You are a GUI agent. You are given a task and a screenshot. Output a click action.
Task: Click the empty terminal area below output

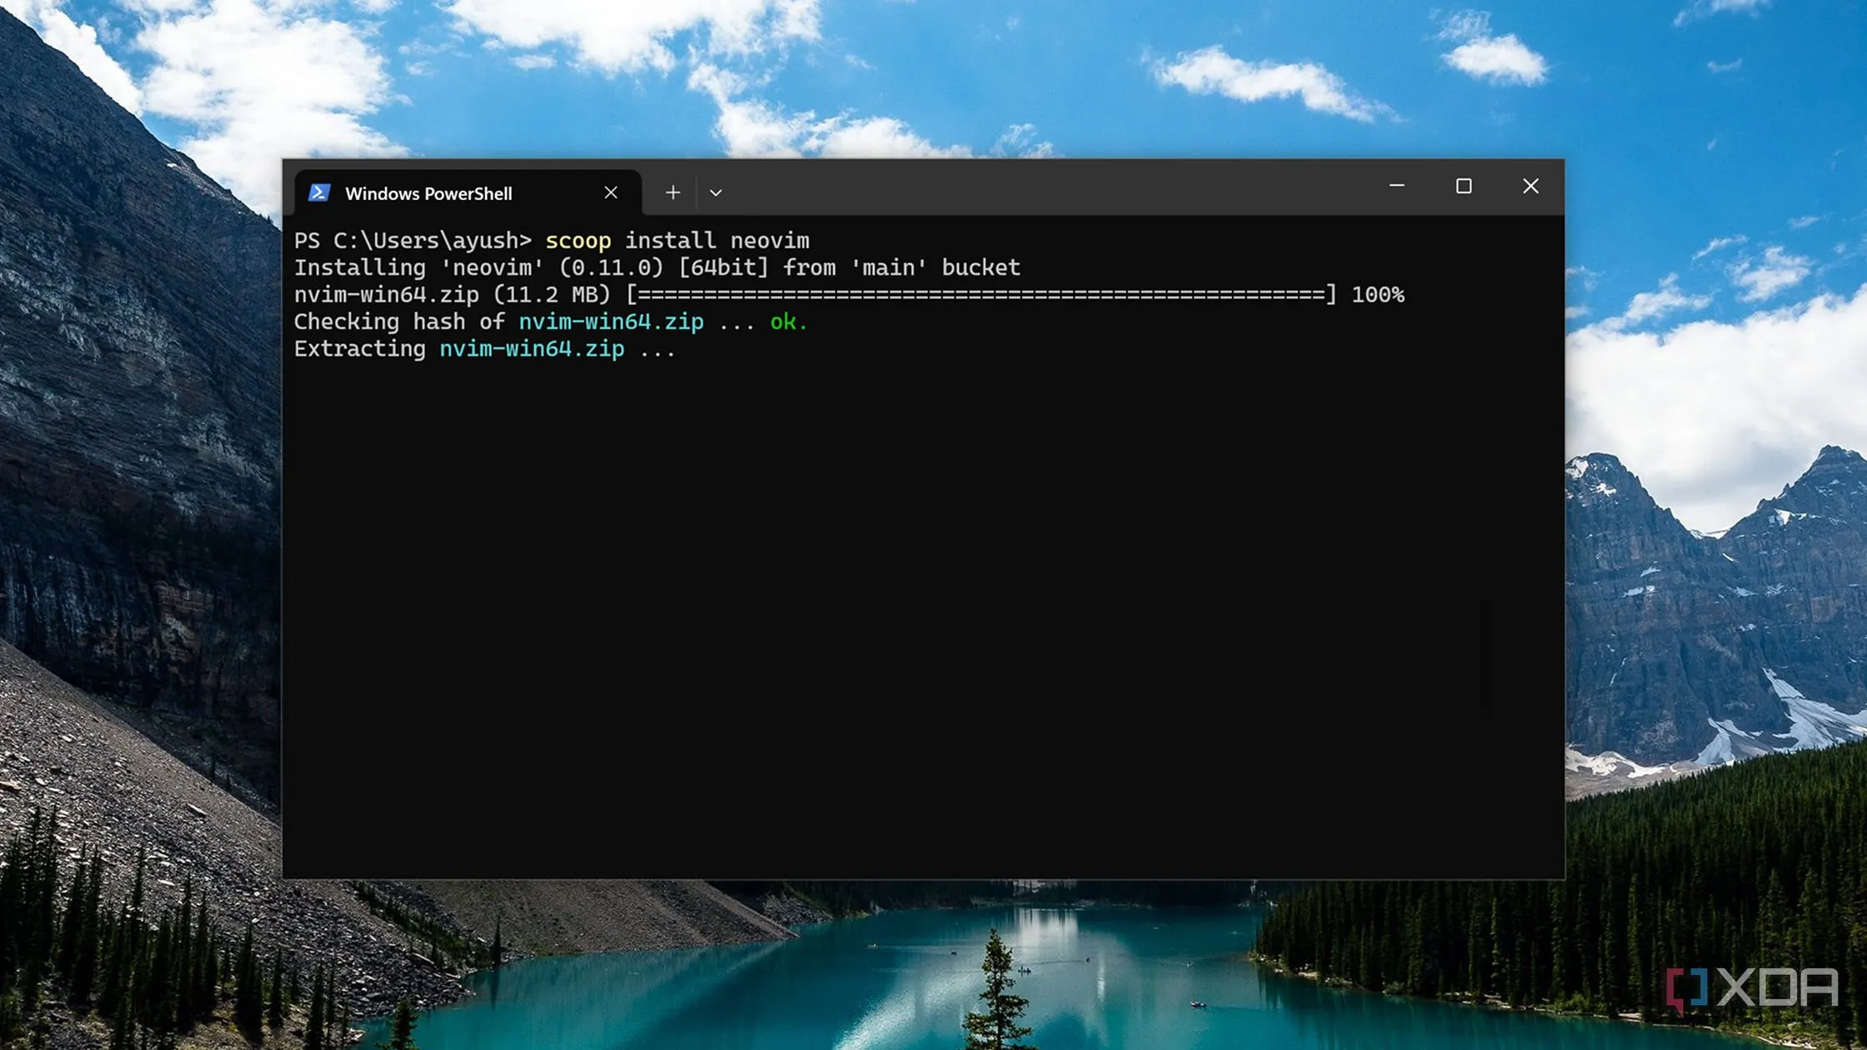point(923,617)
